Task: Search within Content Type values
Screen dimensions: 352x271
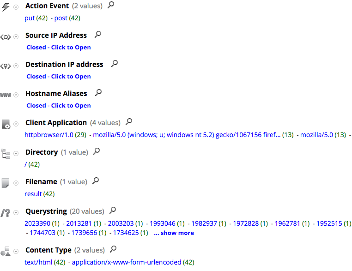Action: [113, 249]
